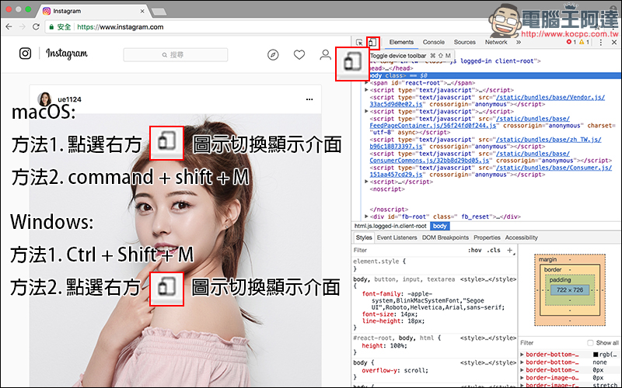Image resolution: width=622 pixels, height=388 pixels.
Task: Open the DevTools kebab customize menu
Action: tap(600, 42)
